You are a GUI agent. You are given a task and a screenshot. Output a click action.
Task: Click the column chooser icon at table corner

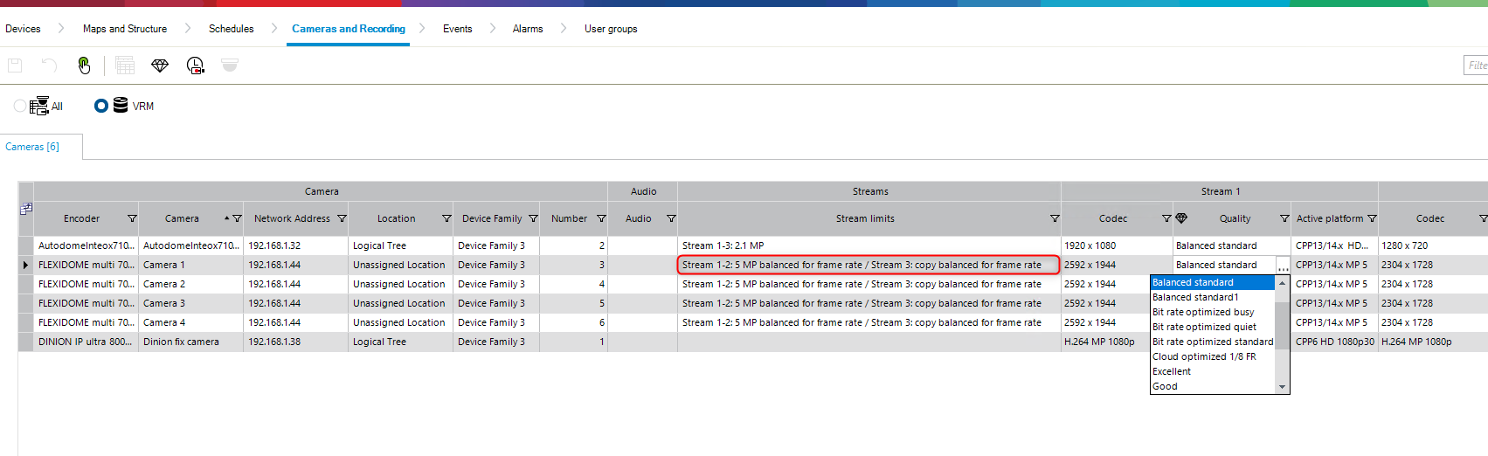(x=26, y=209)
